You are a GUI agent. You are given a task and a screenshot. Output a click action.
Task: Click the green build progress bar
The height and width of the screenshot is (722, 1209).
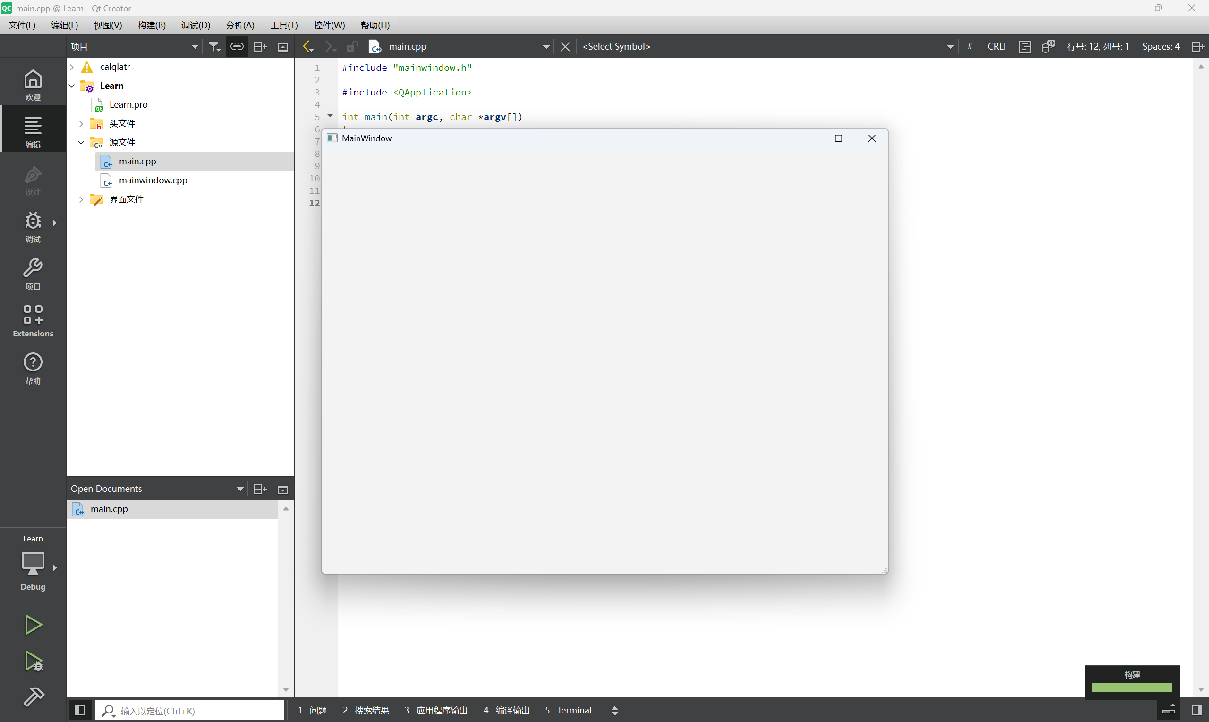coord(1132,688)
